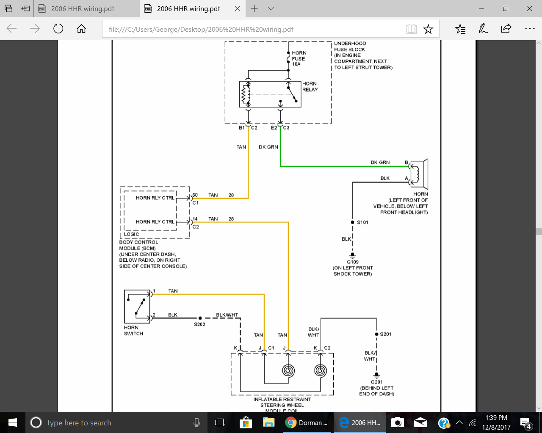Image resolution: width=542 pixels, height=433 pixels.
Task: Go to the Home page
Action: pyautogui.click(x=81, y=29)
